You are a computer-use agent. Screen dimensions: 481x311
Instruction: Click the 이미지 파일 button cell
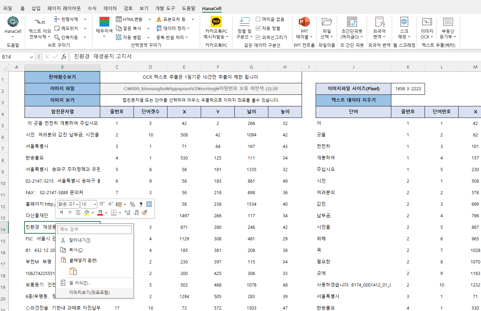62,89
